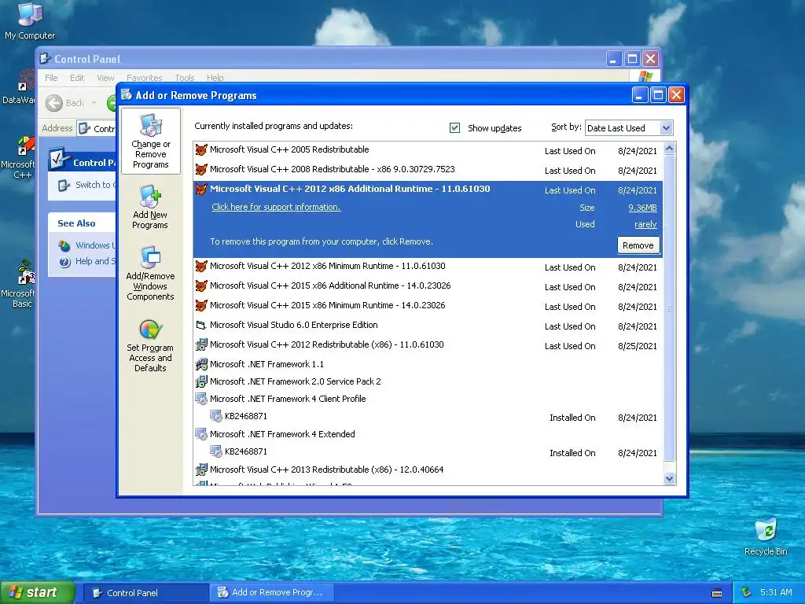Click .NET Framework 4 Client Profile icon
This screenshot has height=604, width=805.
coord(201,399)
